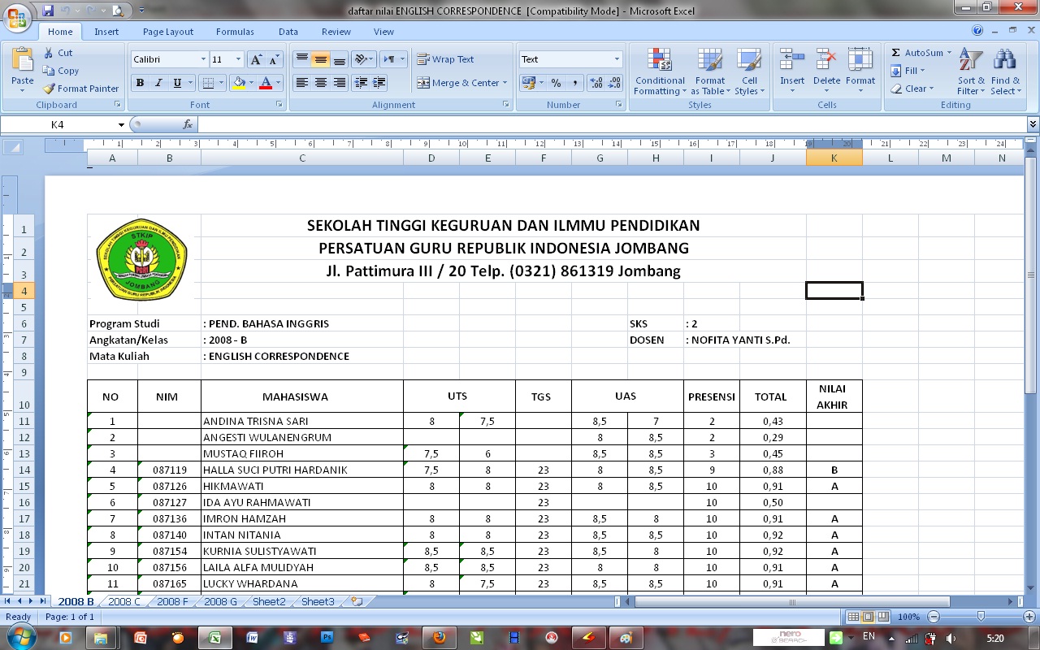Open Microsoft Office Excel Help

(977, 31)
